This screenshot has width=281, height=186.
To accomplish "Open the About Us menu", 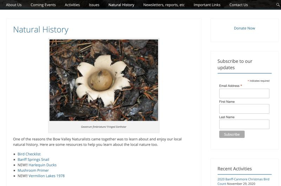I will (x=14, y=5).
